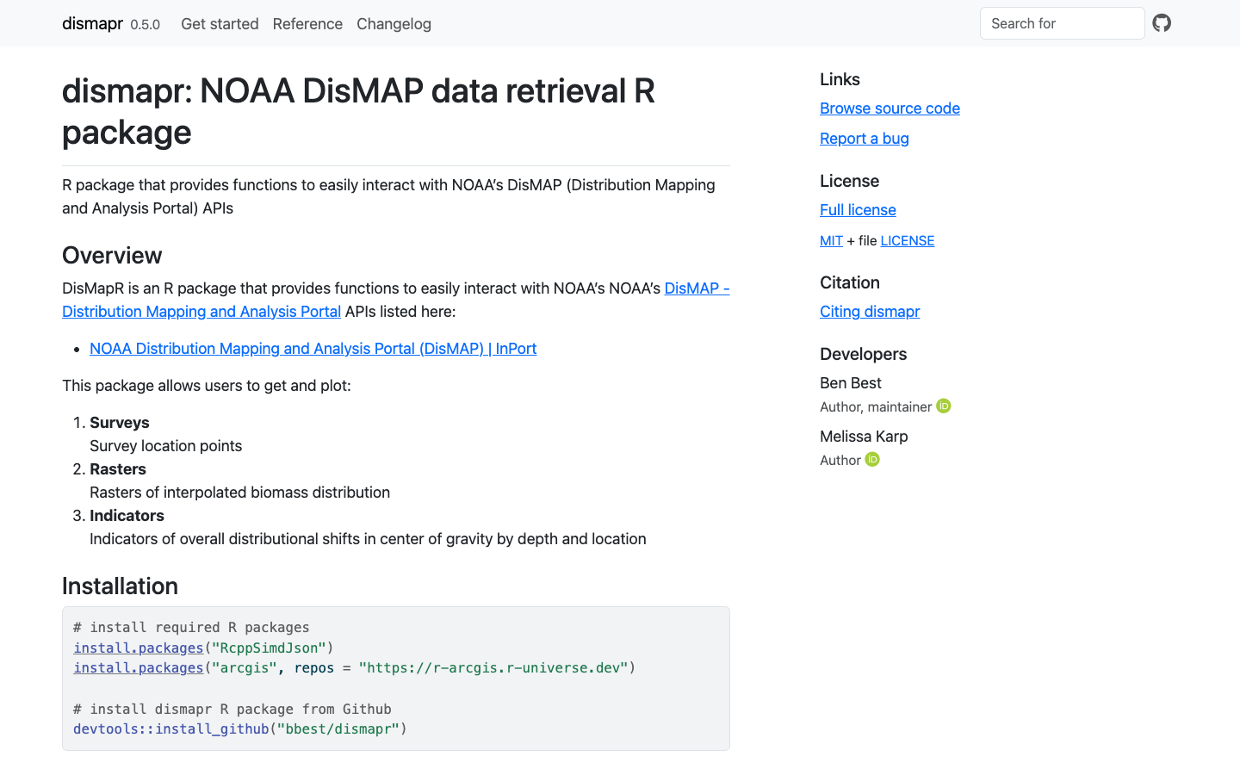
Task: Click the "# install dismapr R package from Github" comment
Action: 232,710
